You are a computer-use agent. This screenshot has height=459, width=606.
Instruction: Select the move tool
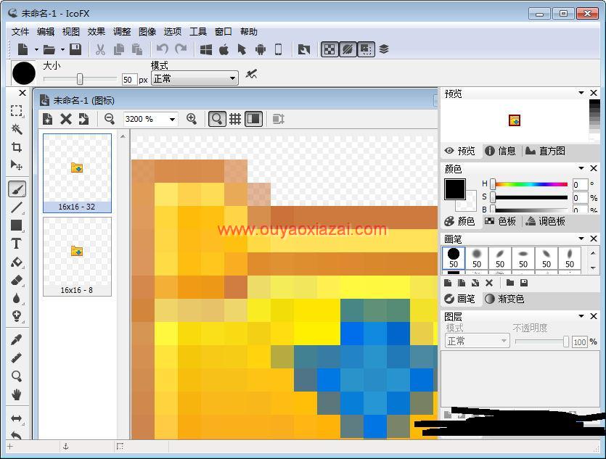pos(16,165)
